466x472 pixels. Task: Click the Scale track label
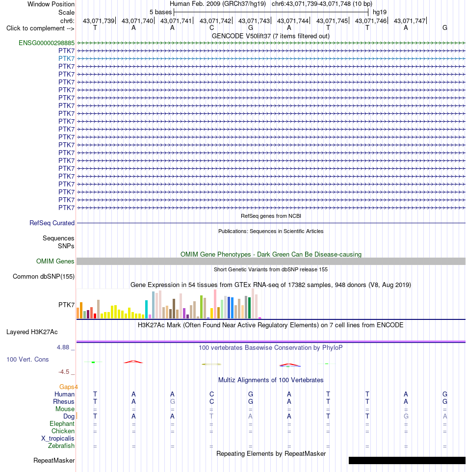tap(66, 12)
